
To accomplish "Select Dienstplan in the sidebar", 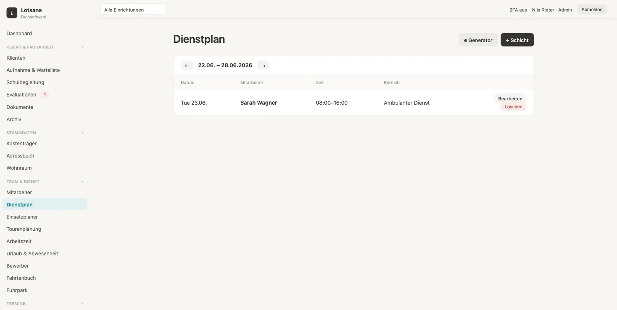I will click(x=45, y=205).
